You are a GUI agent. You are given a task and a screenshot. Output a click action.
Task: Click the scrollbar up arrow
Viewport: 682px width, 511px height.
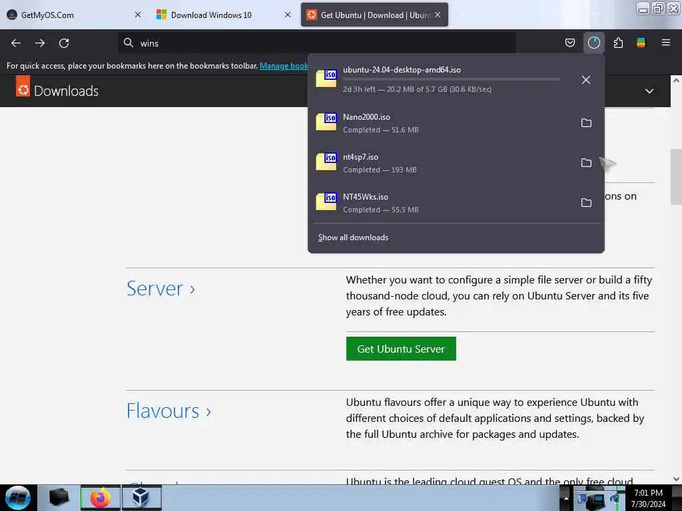[676, 81]
